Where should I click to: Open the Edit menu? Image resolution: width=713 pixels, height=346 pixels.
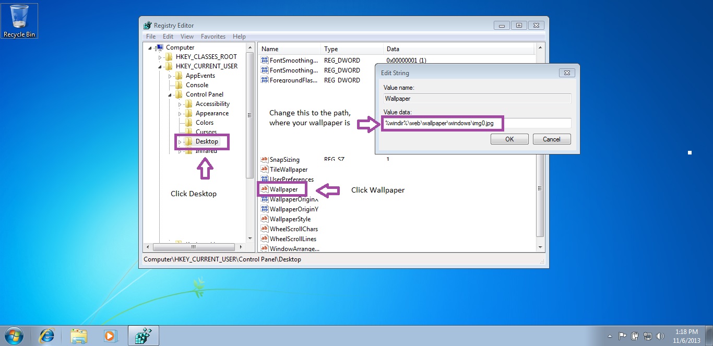tap(168, 37)
